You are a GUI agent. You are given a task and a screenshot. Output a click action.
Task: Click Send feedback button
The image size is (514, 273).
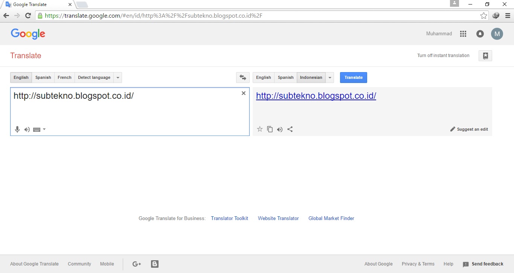click(483, 264)
